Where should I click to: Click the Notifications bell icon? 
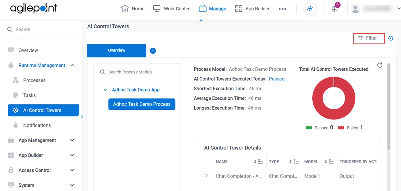point(16,125)
